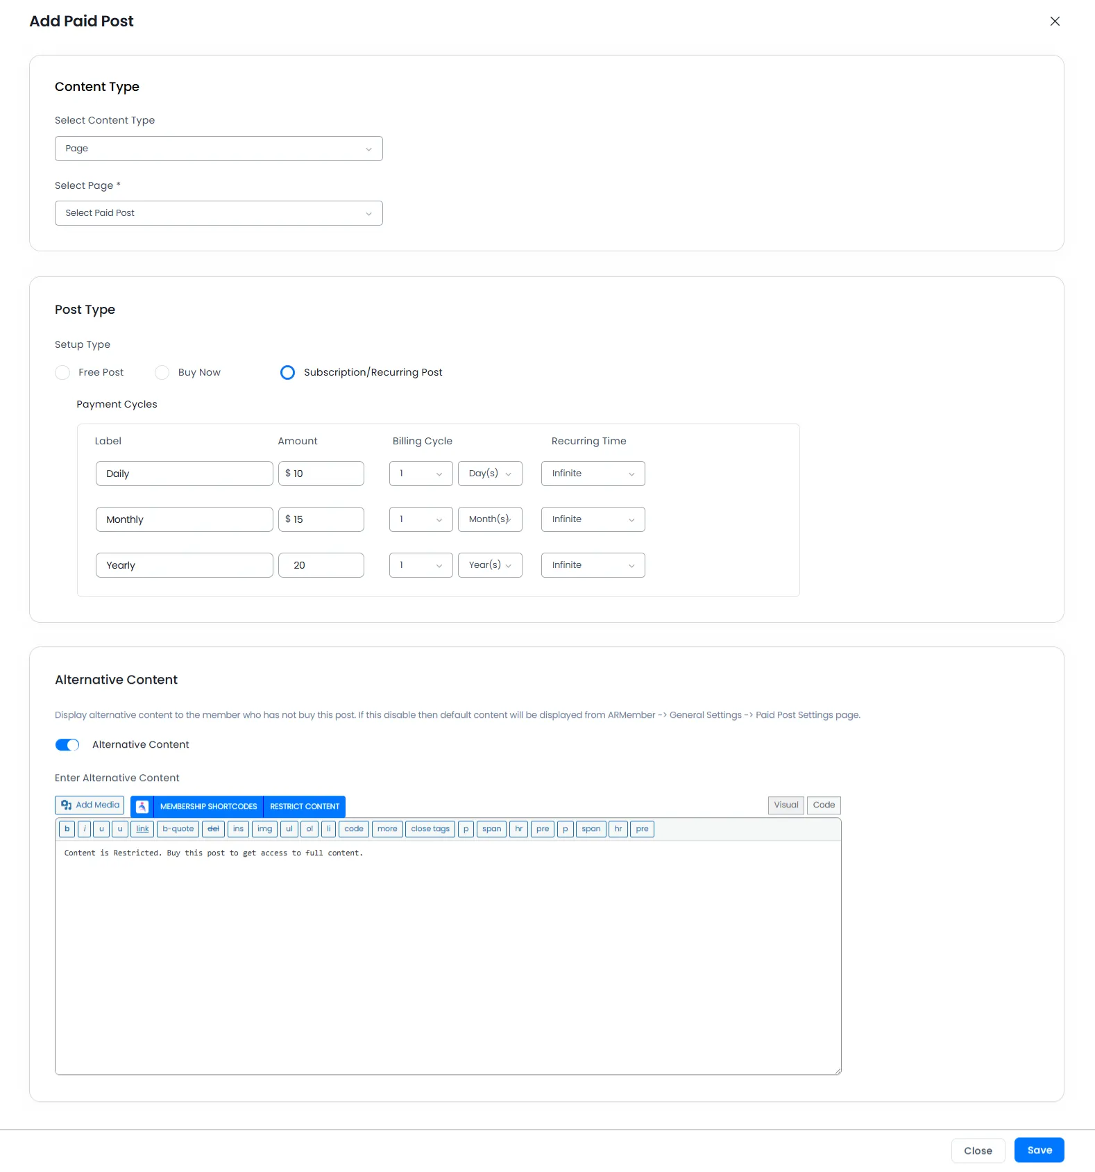Click the $ 15 amount field
Viewport: 1095px width, 1172px height.
click(321, 519)
